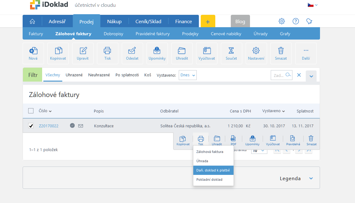Filter by Uhrazené invoices
The width and height of the screenshot is (355, 203).
(x=74, y=75)
